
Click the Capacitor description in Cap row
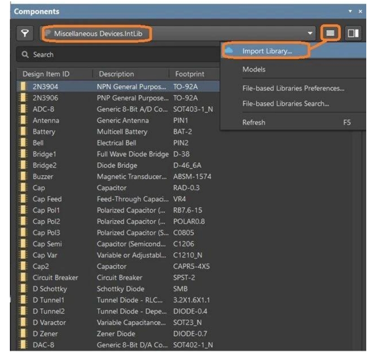[111, 188]
